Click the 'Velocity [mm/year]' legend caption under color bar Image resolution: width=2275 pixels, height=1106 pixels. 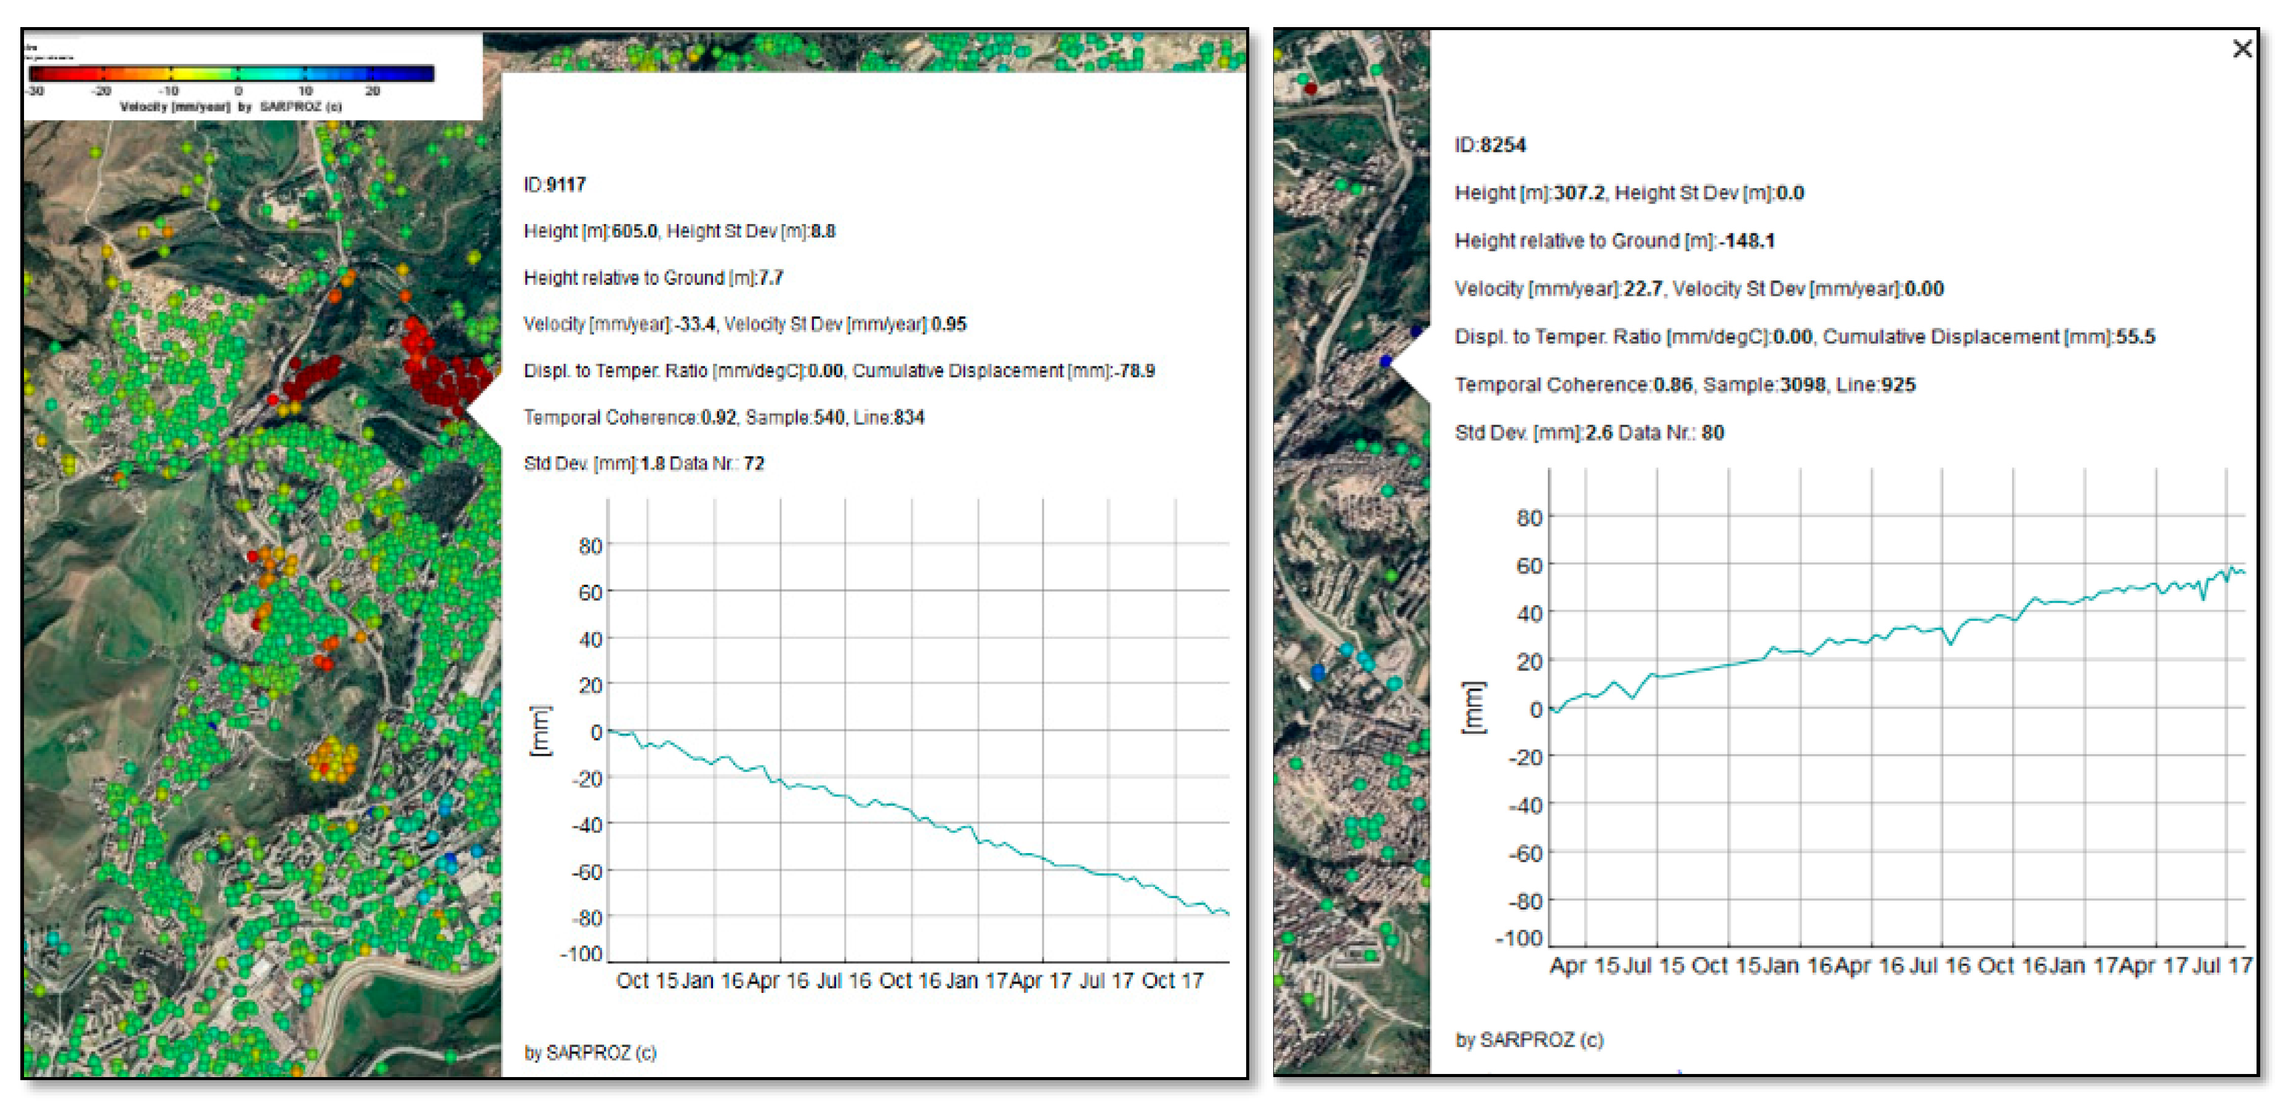point(175,107)
